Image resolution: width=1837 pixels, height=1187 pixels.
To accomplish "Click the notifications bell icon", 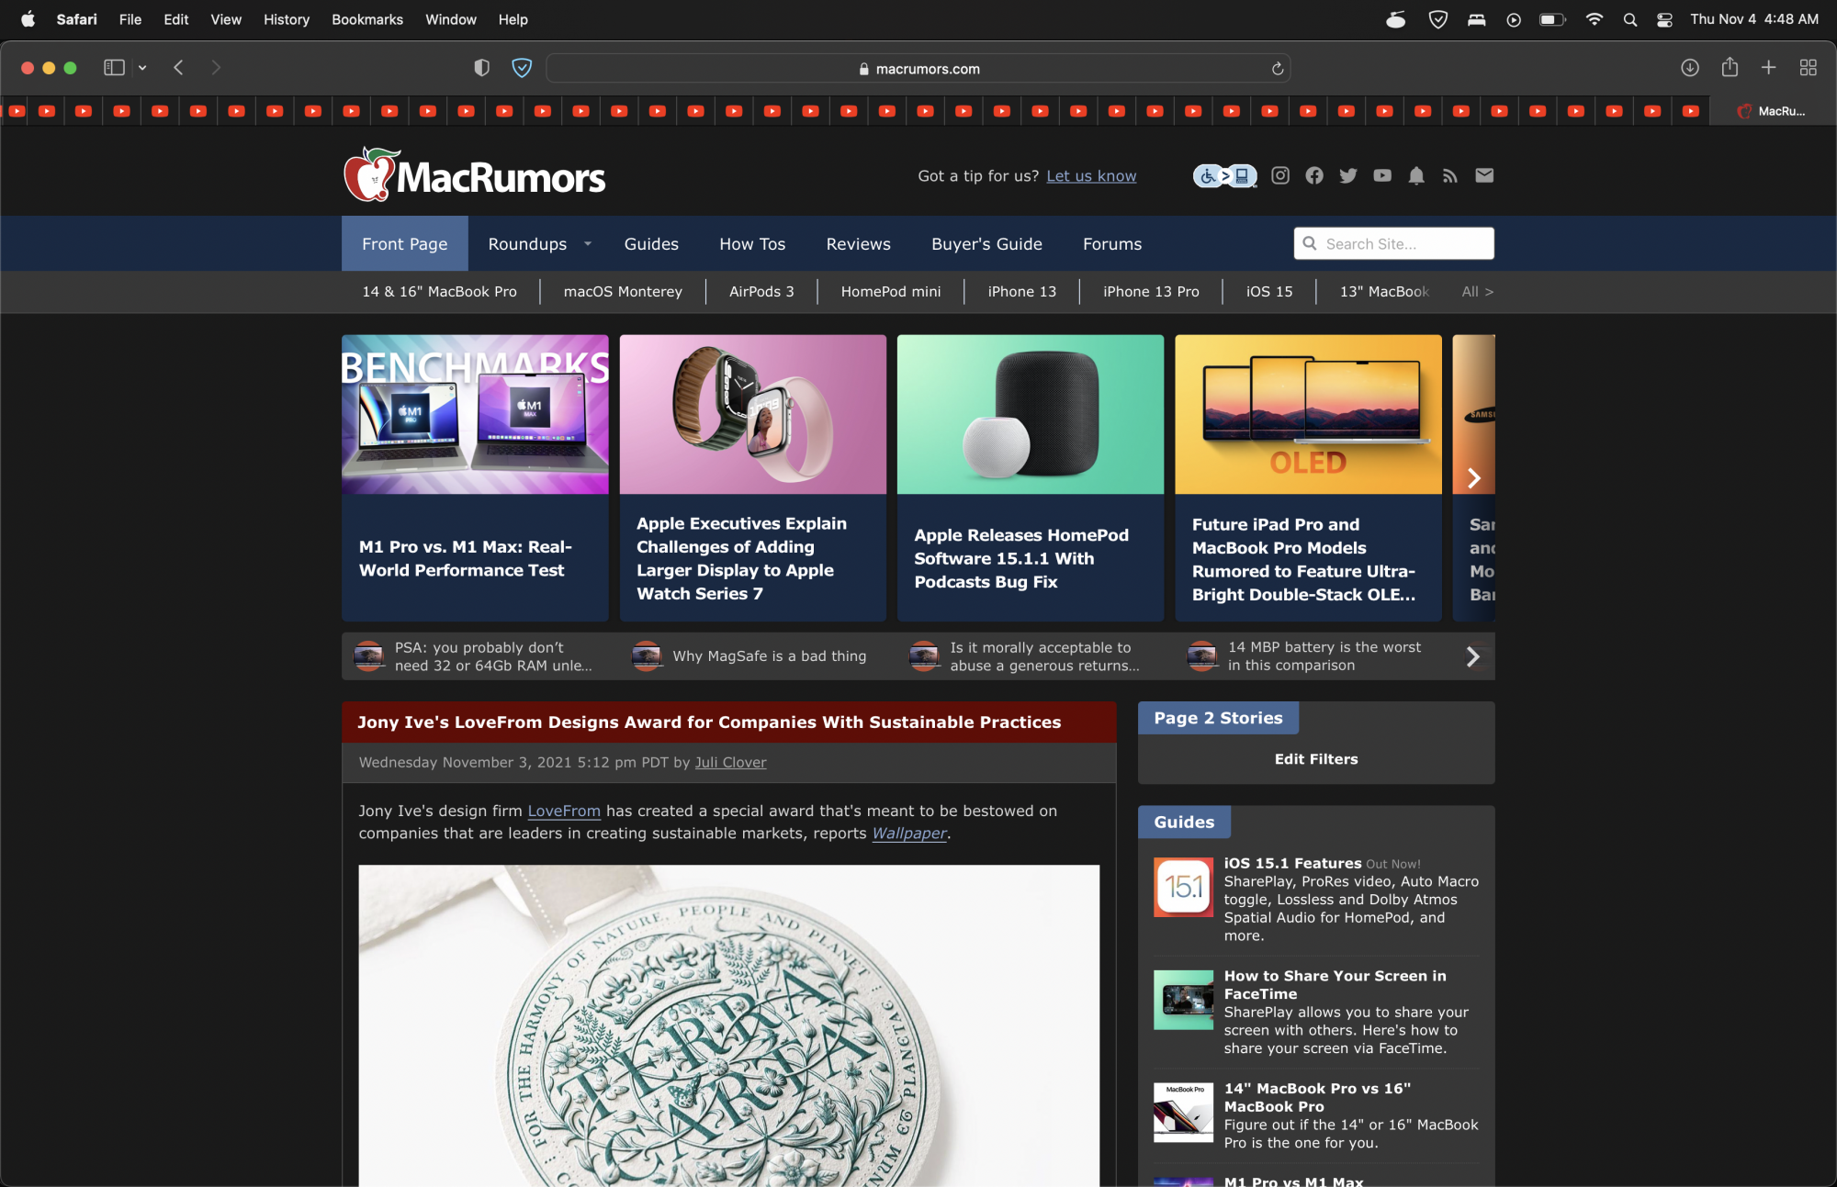I will click(1416, 175).
